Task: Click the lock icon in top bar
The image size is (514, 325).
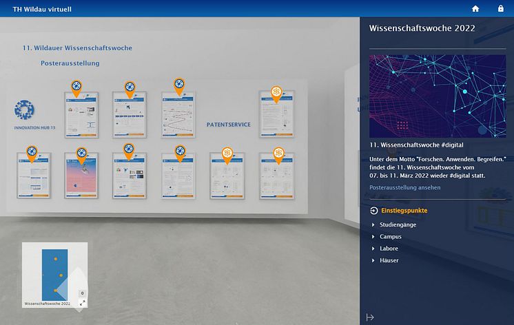Action: (x=501, y=9)
